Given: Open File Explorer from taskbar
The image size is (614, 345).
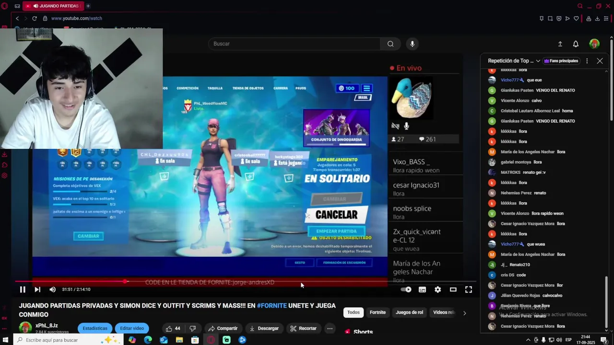Looking at the screenshot, I should (x=179, y=340).
